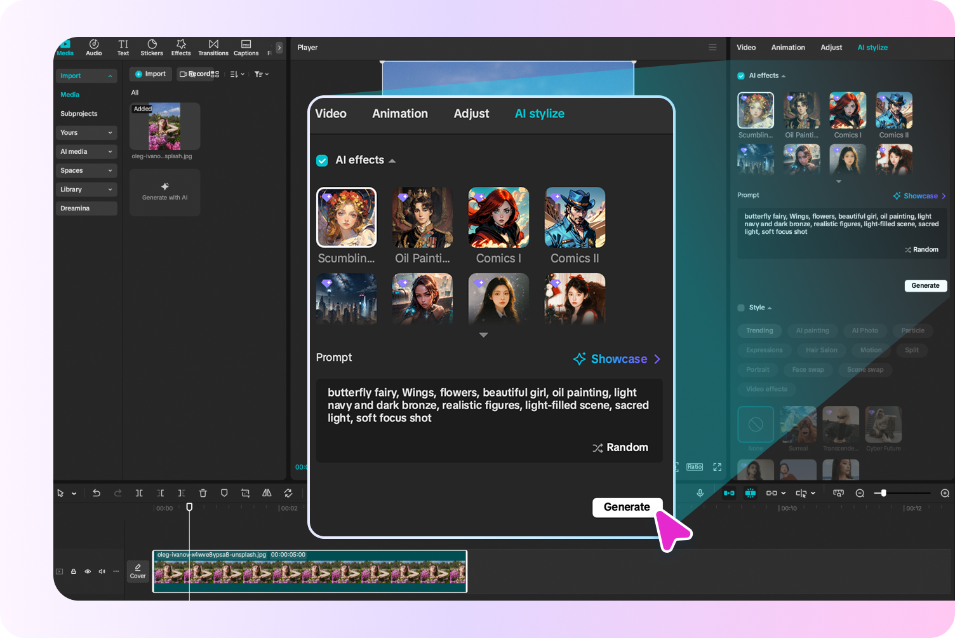Viewport: 955px width, 638px height.
Task: Toggle the main track magnet
Action: 729,493
